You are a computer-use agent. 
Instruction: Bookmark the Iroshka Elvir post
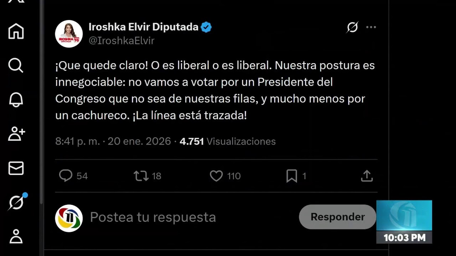(x=292, y=176)
